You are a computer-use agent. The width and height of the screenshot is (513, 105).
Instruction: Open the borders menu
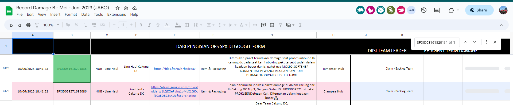click(x=187, y=25)
